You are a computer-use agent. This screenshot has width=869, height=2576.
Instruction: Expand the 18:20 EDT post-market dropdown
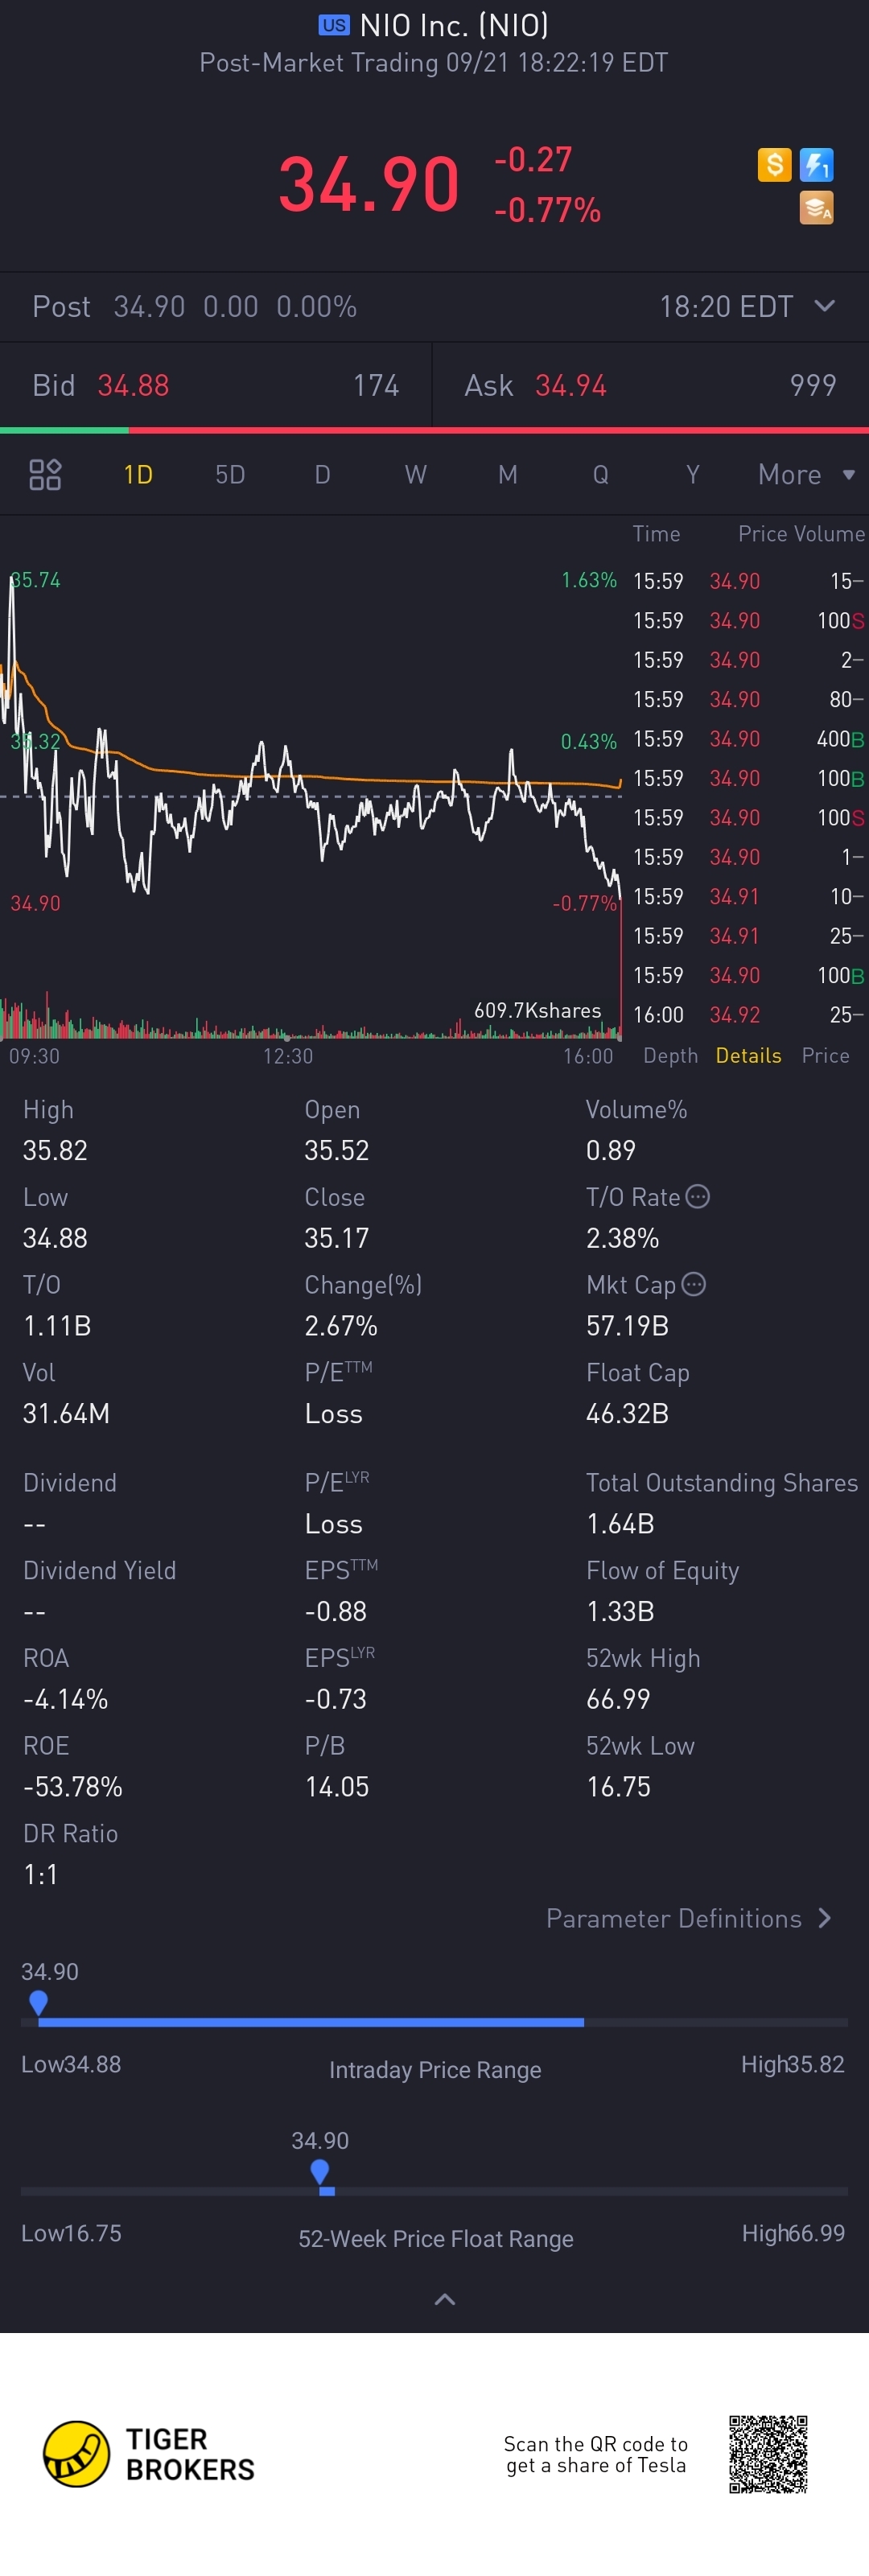[x=746, y=306]
